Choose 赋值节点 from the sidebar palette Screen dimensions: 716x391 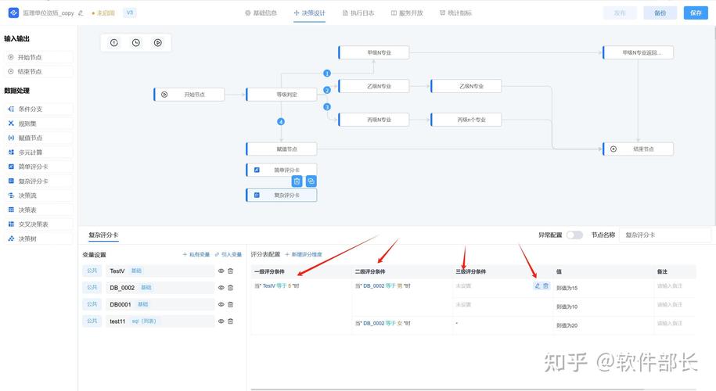(39, 138)
